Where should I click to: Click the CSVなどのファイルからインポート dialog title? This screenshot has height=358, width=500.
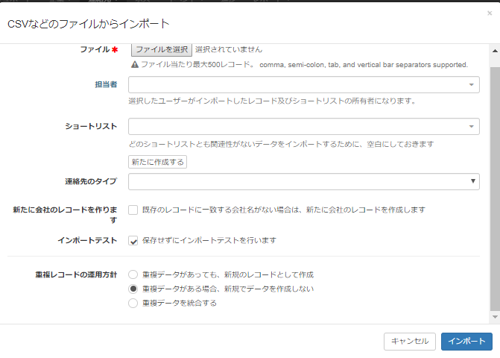pyautogui.click(x=89, y=24)
